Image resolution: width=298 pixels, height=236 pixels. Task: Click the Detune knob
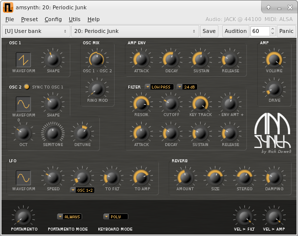82,133
